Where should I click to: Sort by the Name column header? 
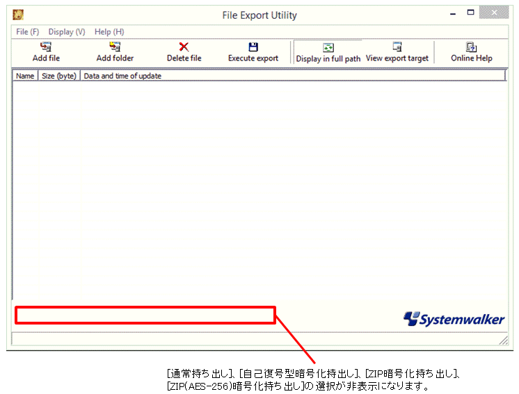click(x=26, y=76)
